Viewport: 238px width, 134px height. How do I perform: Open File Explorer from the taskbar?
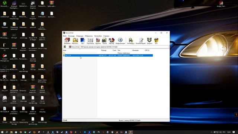tap(12, 132)
